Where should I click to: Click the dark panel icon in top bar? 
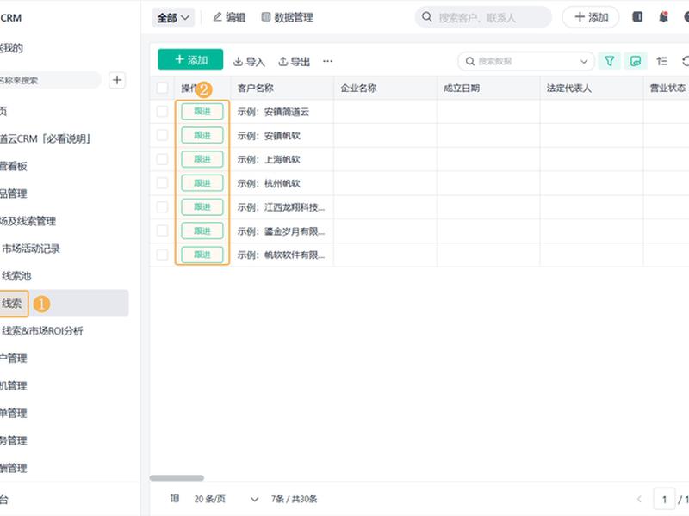637,17
